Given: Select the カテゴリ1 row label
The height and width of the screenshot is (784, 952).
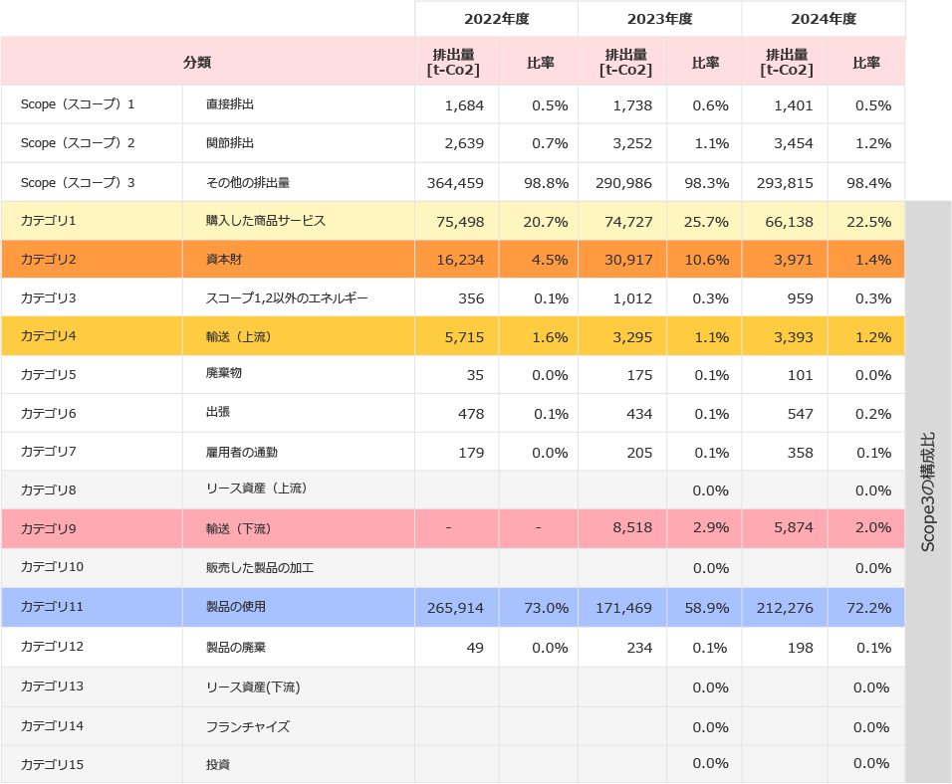Looking at the screenshot, I should point(49,220).
